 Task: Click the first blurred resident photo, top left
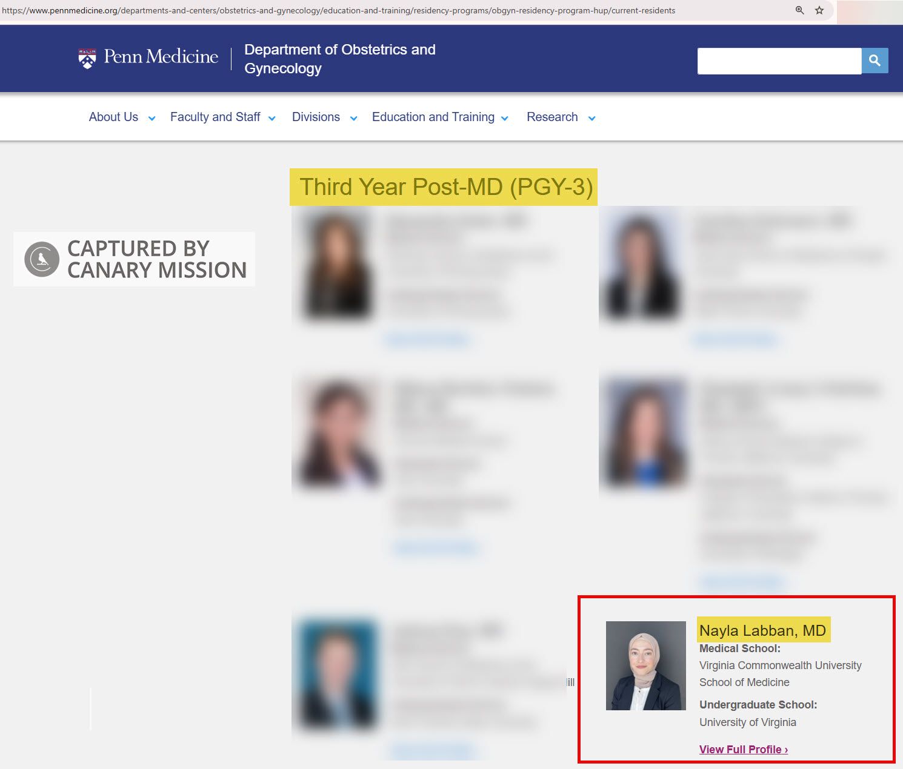tap(337, 265)
